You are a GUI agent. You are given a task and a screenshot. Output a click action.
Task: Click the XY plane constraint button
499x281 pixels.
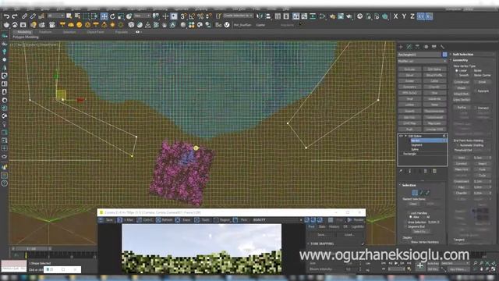[421, 16]
